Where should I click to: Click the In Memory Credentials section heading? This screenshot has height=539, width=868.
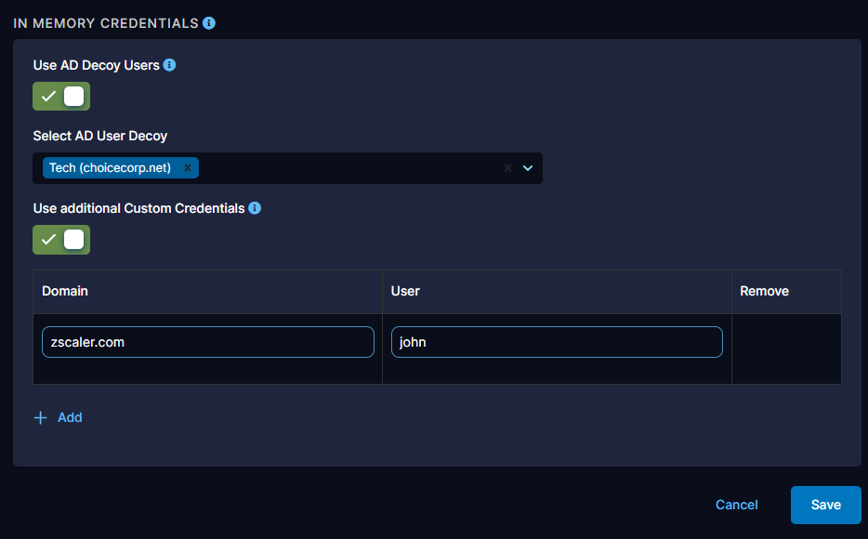tap(106, 22)
